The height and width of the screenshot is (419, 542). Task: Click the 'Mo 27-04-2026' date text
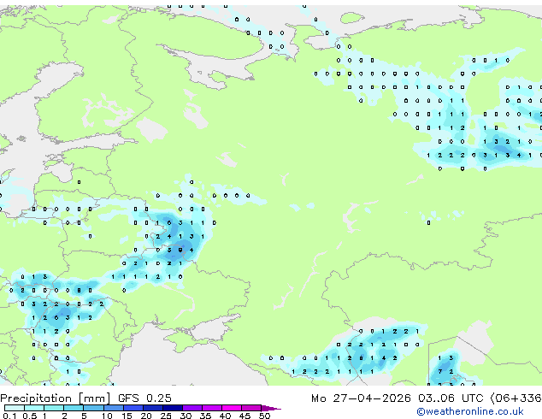click(x=361, y=398)
